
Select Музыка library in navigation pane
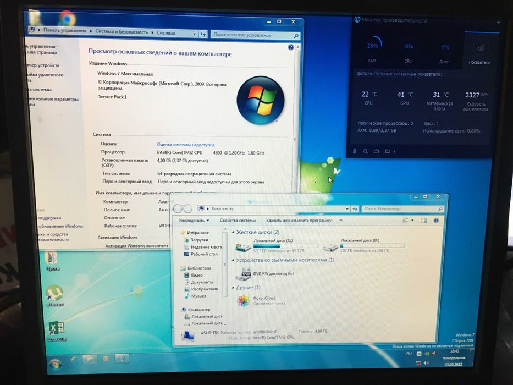coord(199,296)
